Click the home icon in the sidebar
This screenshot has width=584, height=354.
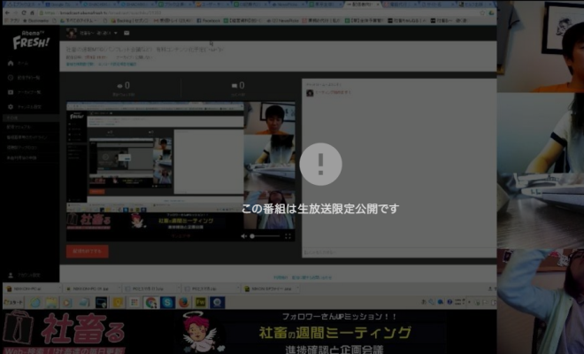11,65
